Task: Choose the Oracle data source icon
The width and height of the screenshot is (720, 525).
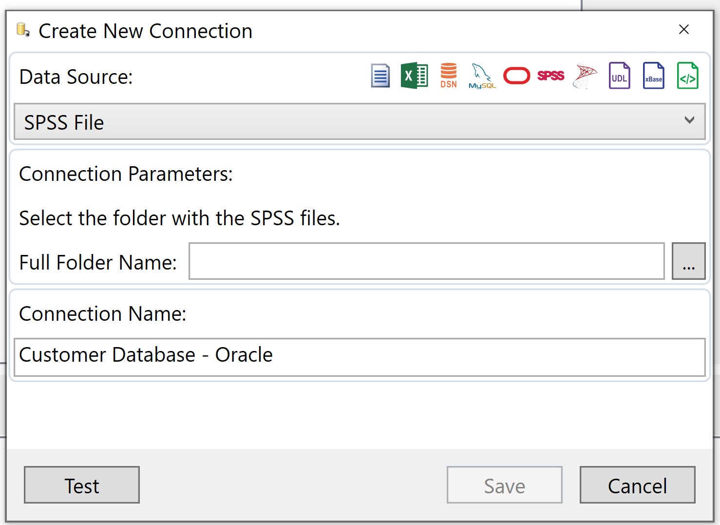Action: point(516,76)
